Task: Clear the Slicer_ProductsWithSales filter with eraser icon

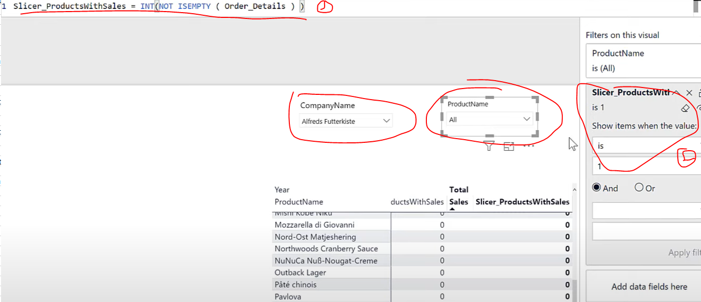Action: 685,108
